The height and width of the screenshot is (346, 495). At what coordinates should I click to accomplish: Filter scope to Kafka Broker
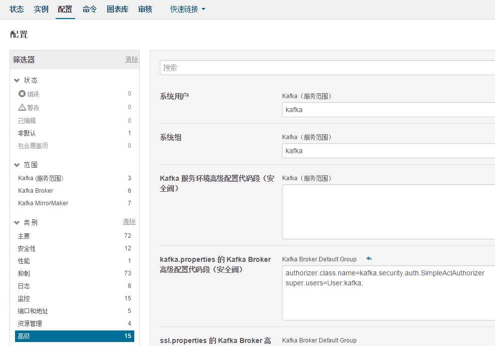tap(75, 190)
